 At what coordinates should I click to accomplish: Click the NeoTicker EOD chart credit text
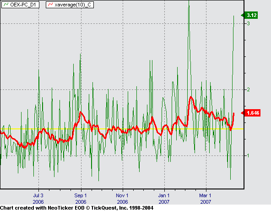point(76,208)
